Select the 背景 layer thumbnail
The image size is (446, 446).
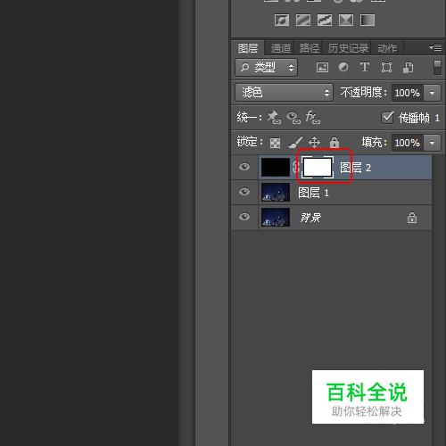pos(276,218)
